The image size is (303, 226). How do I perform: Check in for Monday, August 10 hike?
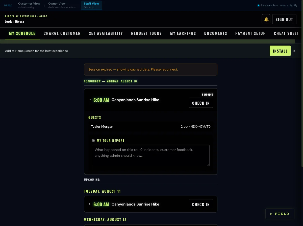point(201,103)
